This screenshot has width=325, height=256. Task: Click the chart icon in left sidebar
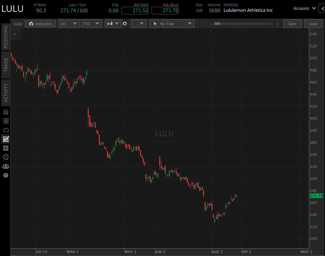[x=6, y=139]
